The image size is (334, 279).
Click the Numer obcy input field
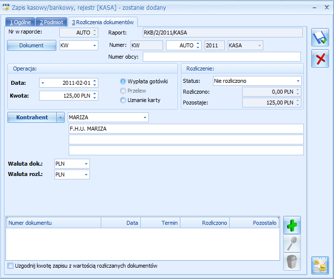tap(222, 57)
